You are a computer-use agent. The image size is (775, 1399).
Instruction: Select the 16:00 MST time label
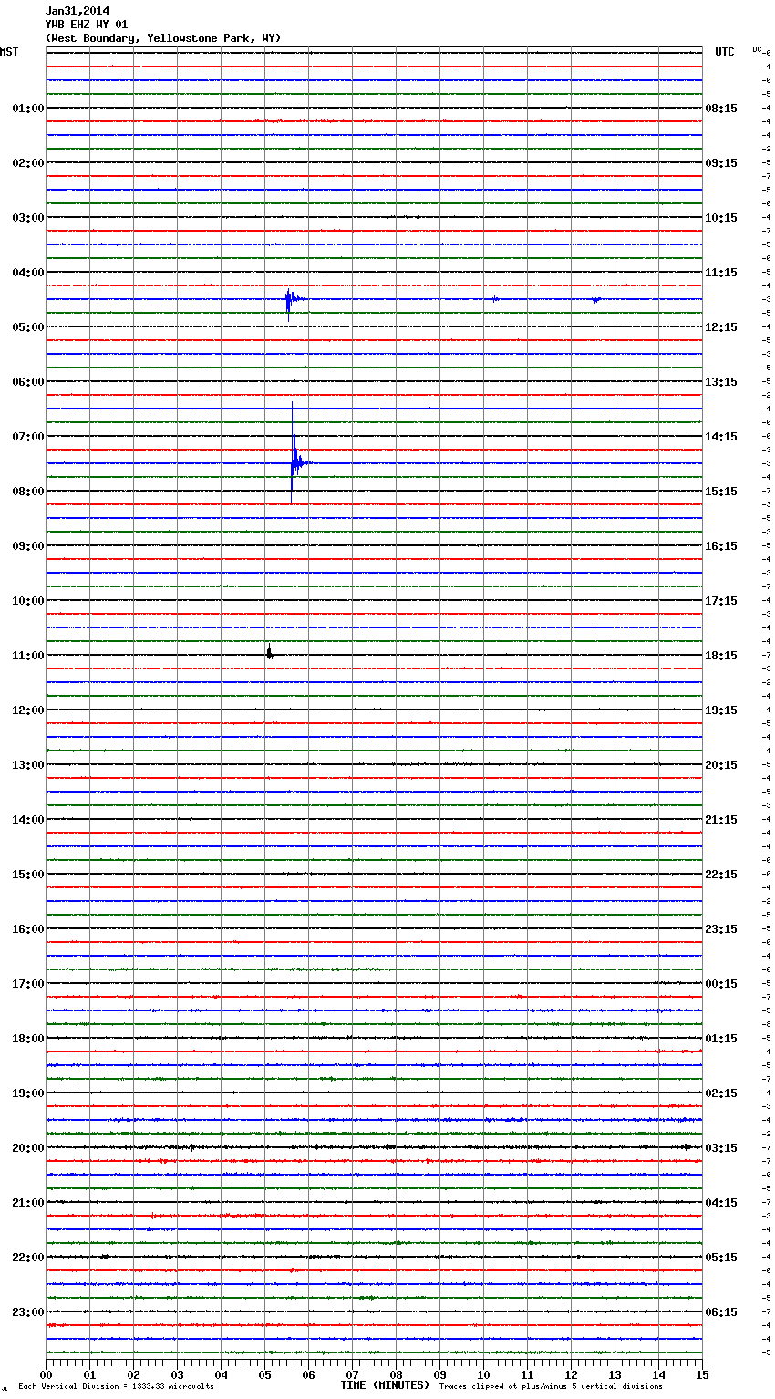27,929
